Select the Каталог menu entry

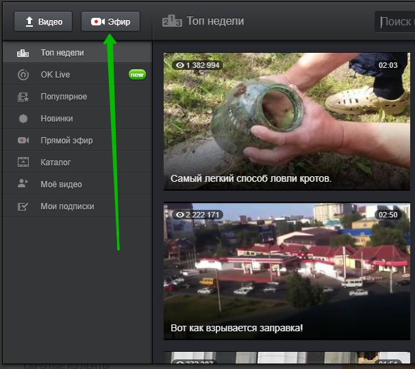point(55,163)
